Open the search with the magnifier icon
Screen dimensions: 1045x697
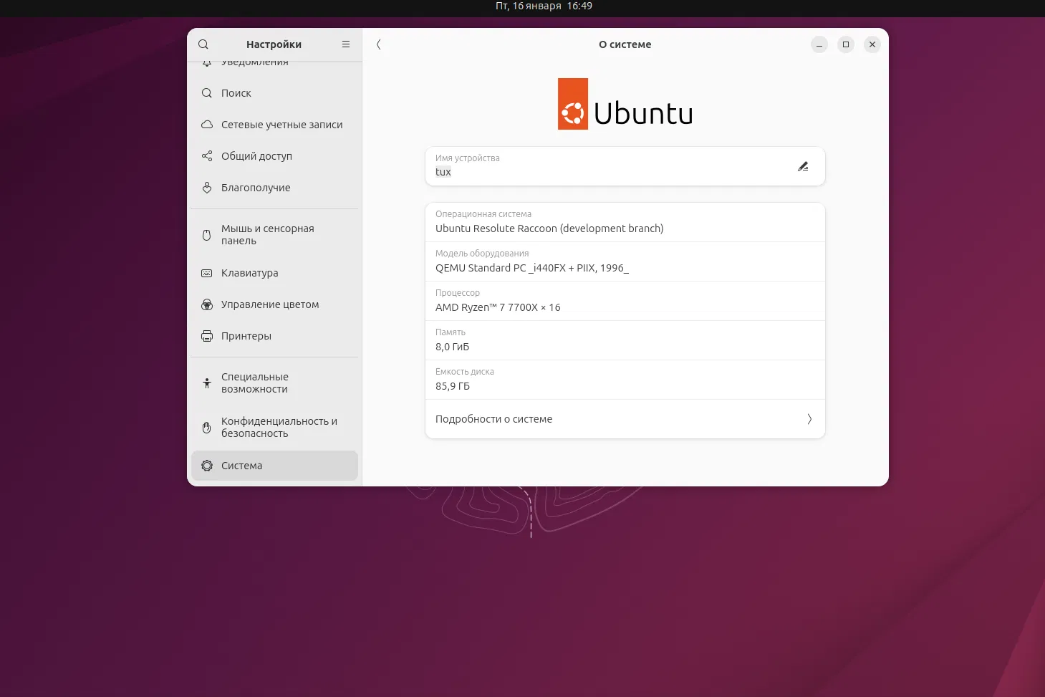point(203,44)
